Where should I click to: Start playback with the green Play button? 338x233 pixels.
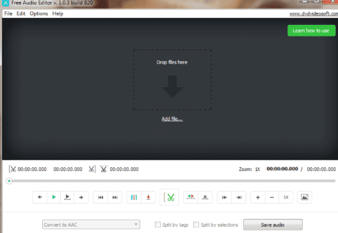(x=54, y=197)
